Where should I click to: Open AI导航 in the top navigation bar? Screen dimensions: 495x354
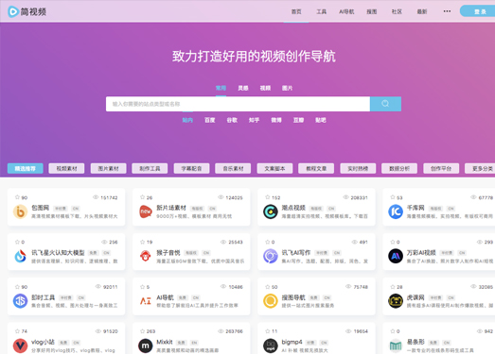[x=346, y=11]
